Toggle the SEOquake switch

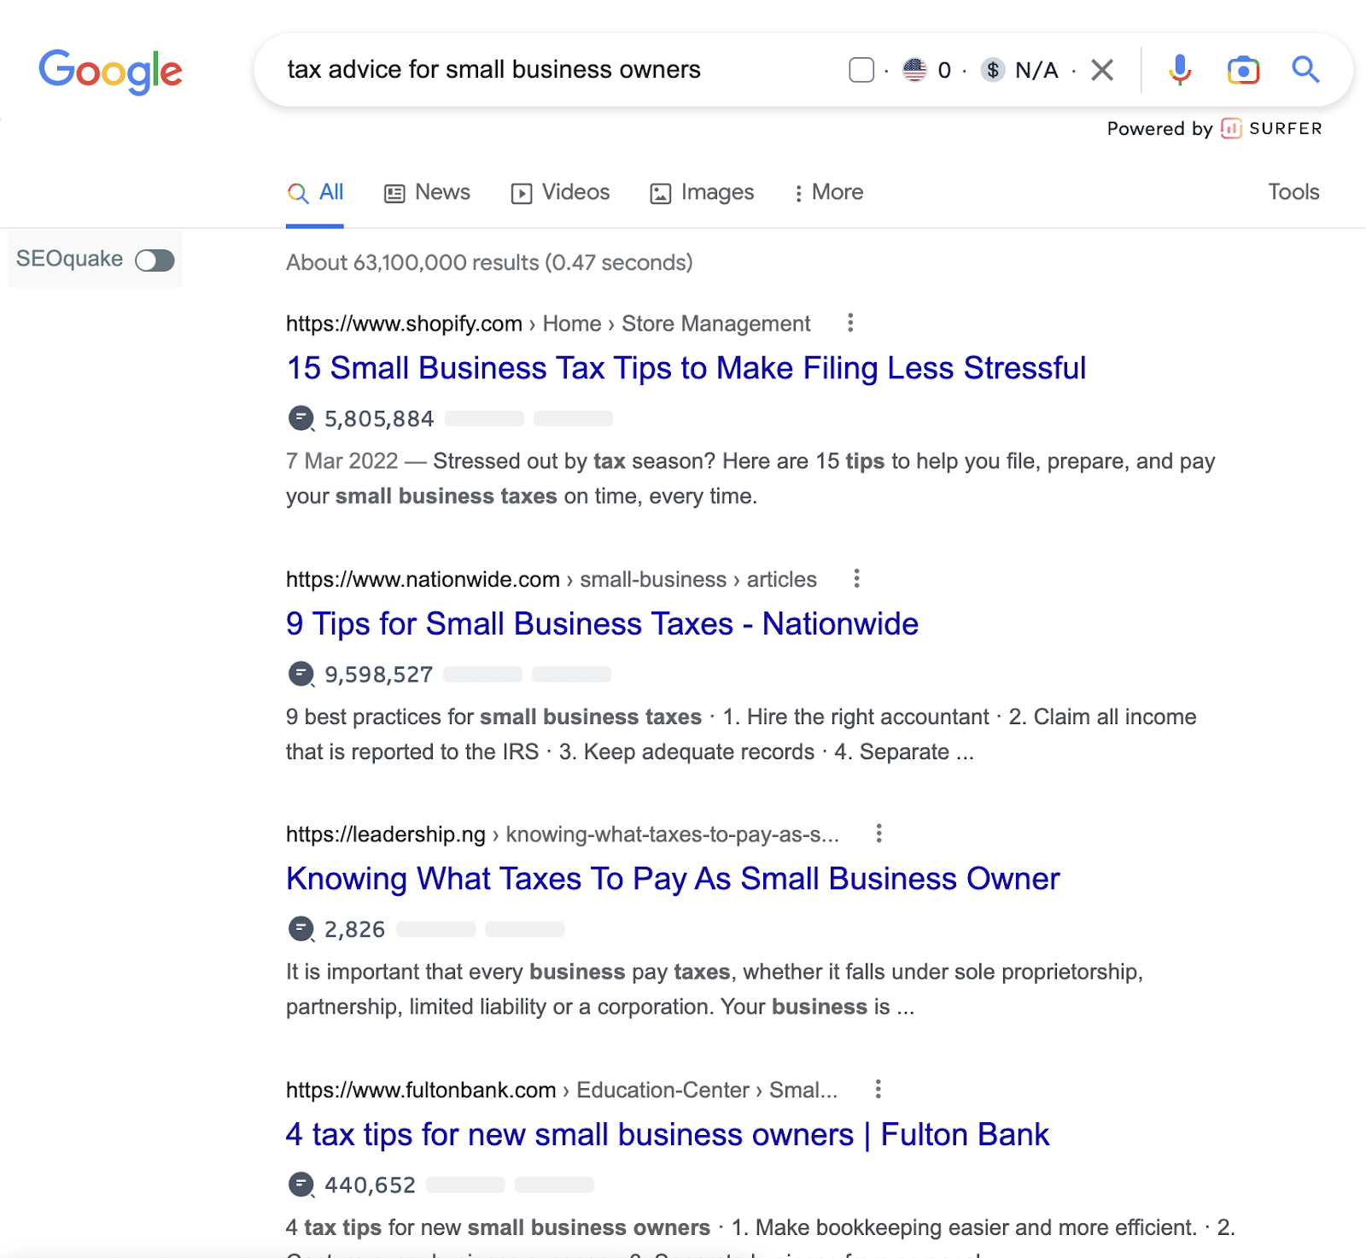coord(155,260)
